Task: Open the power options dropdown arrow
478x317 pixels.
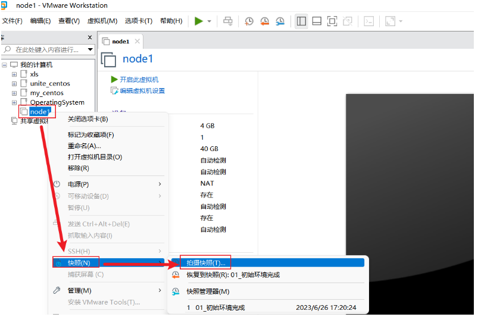Action: (209, 21)
